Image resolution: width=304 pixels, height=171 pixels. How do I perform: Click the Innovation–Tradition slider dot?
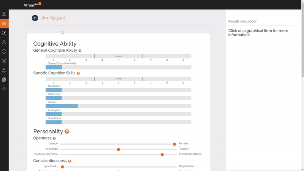(119, 149)
